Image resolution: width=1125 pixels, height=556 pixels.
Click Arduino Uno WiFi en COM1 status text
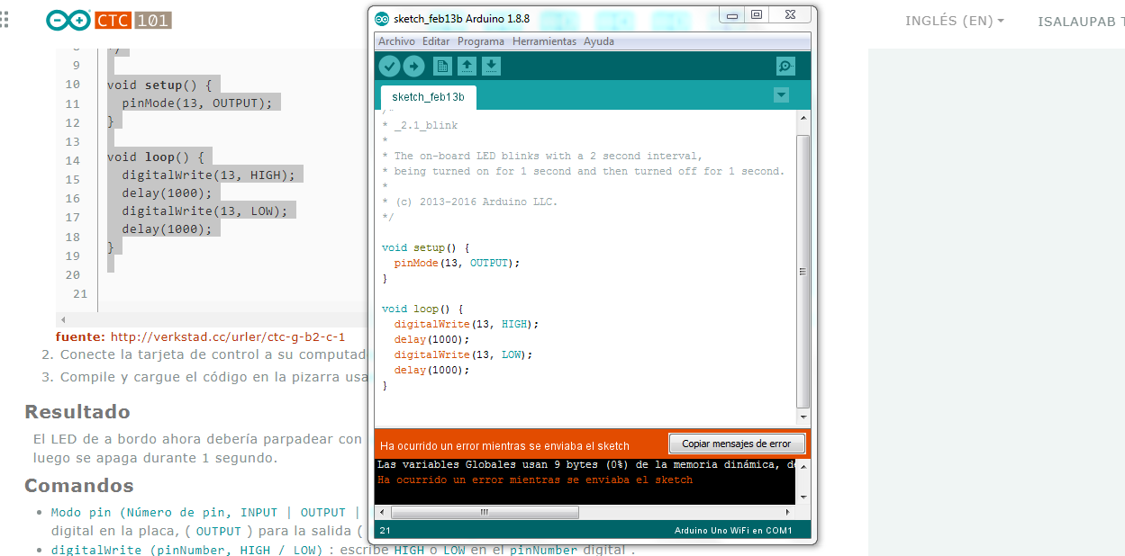coord(733,531)
